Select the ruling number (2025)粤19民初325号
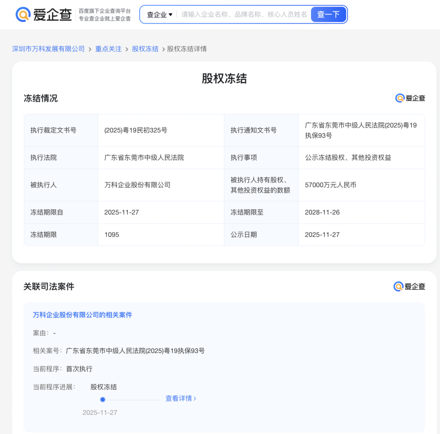The height and width of the screenshot is (434, 440). point(136,130)
